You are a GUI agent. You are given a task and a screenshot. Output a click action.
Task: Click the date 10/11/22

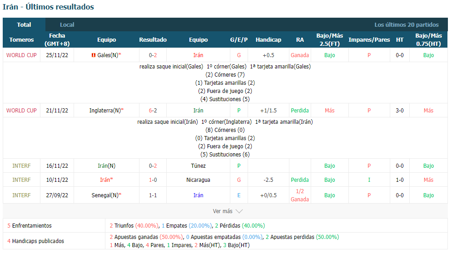57,180
